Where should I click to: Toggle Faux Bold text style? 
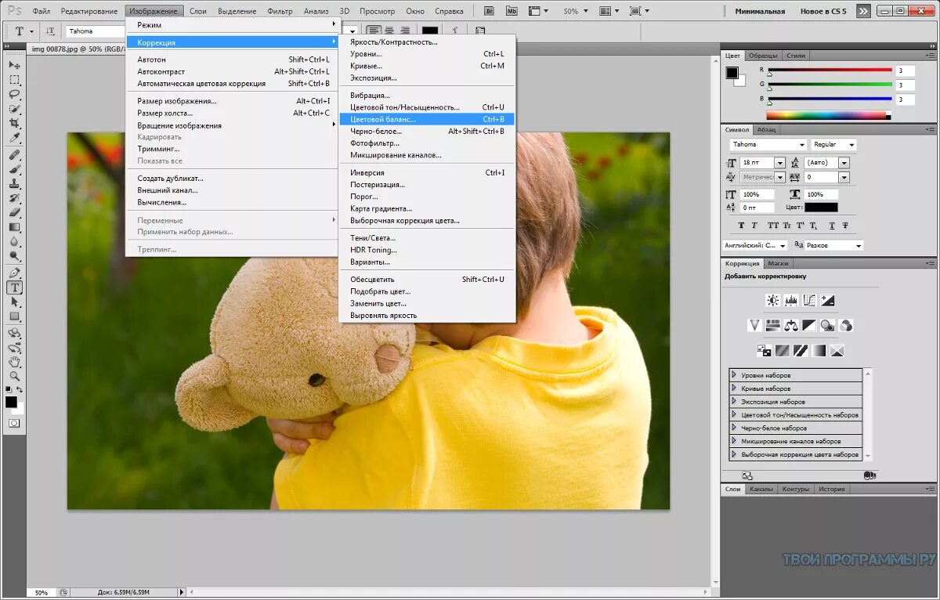point(741,226)
